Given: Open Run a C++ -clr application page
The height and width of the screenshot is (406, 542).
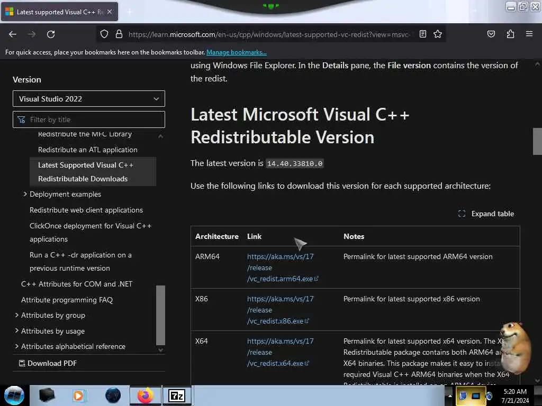Looking at the screenshot, I should pos(80,261).
